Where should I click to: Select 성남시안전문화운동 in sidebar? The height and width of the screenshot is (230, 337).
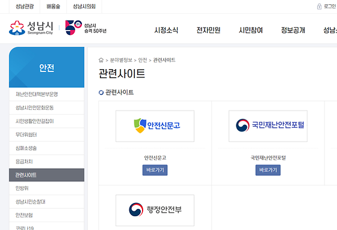click(x=47, y=107)
